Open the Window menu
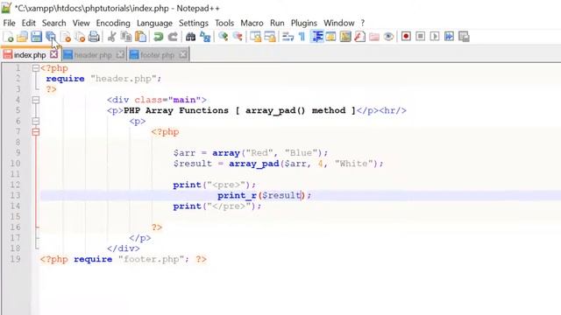Viewport: 561px width, 315px height. click(x=339, y=23)
